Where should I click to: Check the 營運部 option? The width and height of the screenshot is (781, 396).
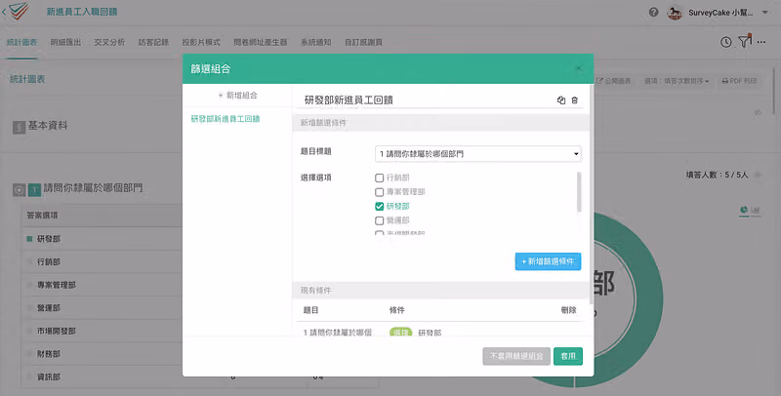pos(379,220)
